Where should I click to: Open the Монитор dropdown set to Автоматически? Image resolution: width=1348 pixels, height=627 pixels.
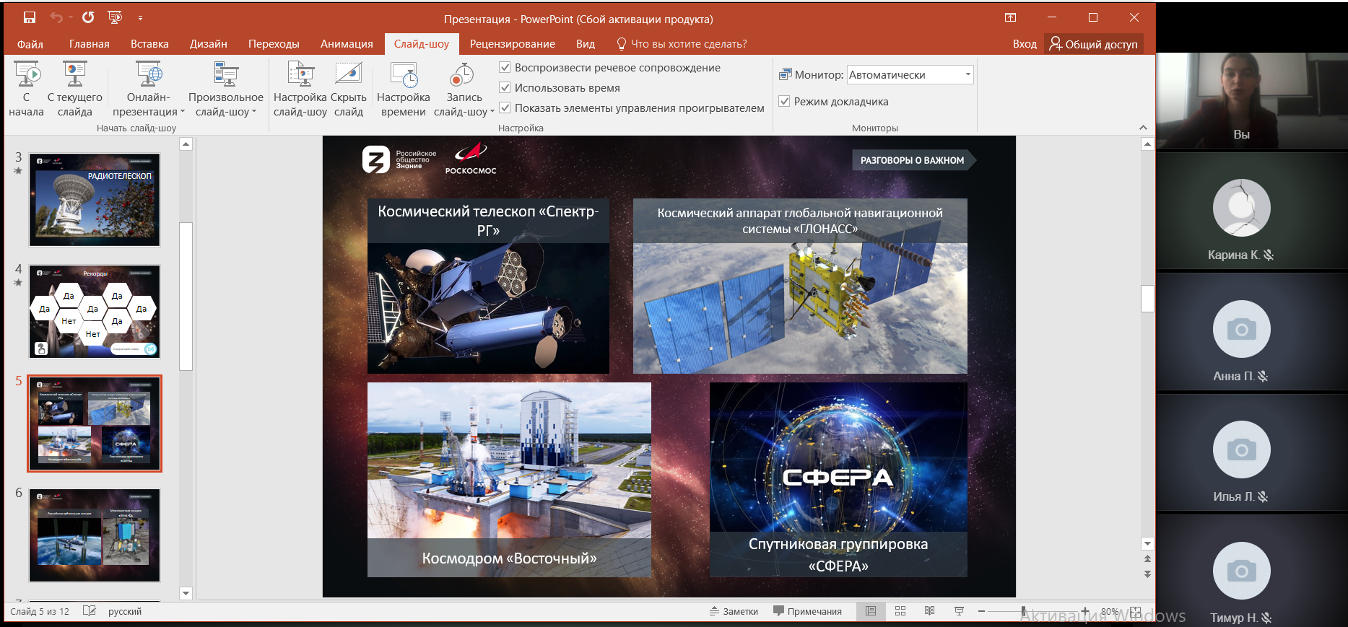[x=910, y=74]
